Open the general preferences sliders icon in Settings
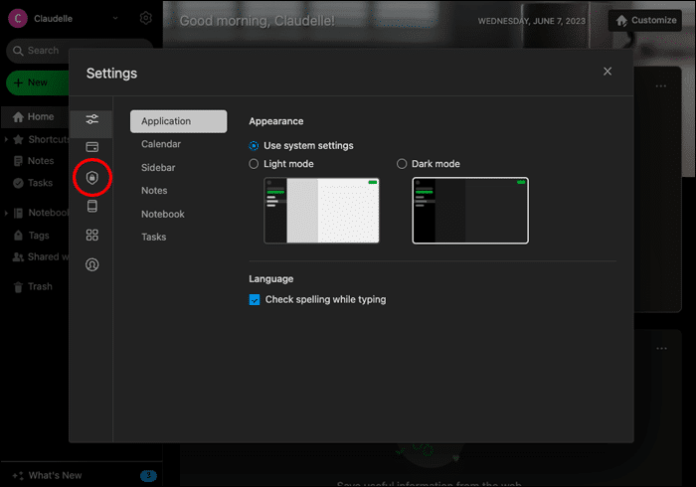 click(x=91, y=119)
